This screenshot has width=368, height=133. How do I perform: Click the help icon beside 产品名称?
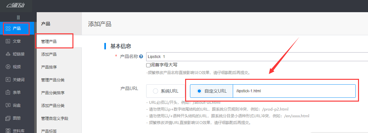141,56
